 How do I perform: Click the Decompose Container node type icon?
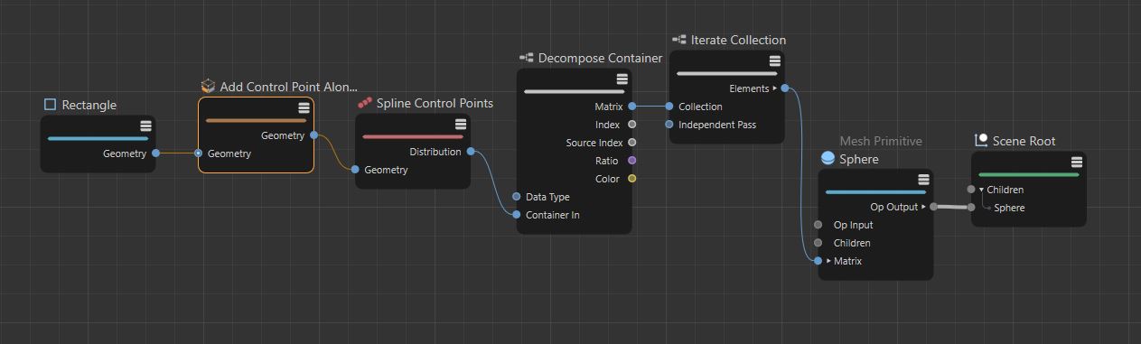pyautogui.click(x=527, y=58)
